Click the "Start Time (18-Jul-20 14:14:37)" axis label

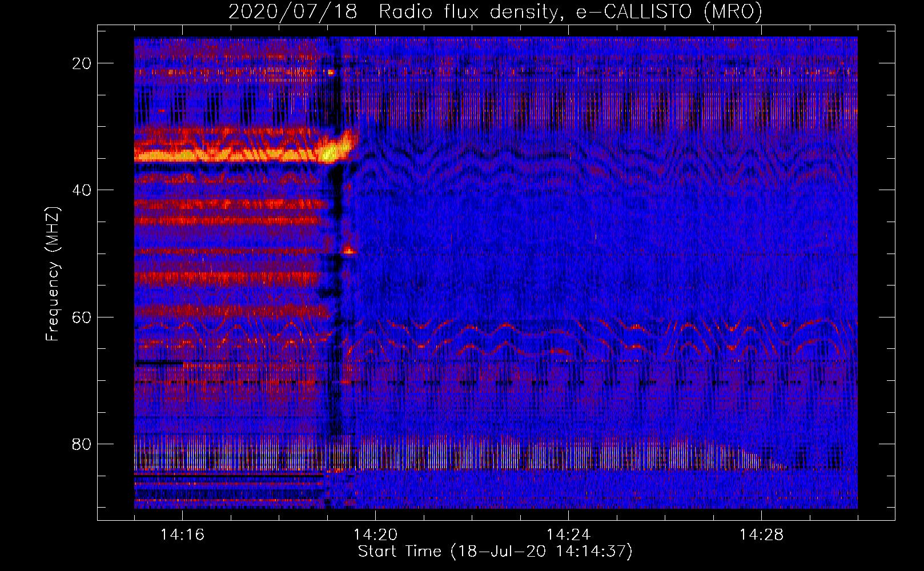click(495, 552)
